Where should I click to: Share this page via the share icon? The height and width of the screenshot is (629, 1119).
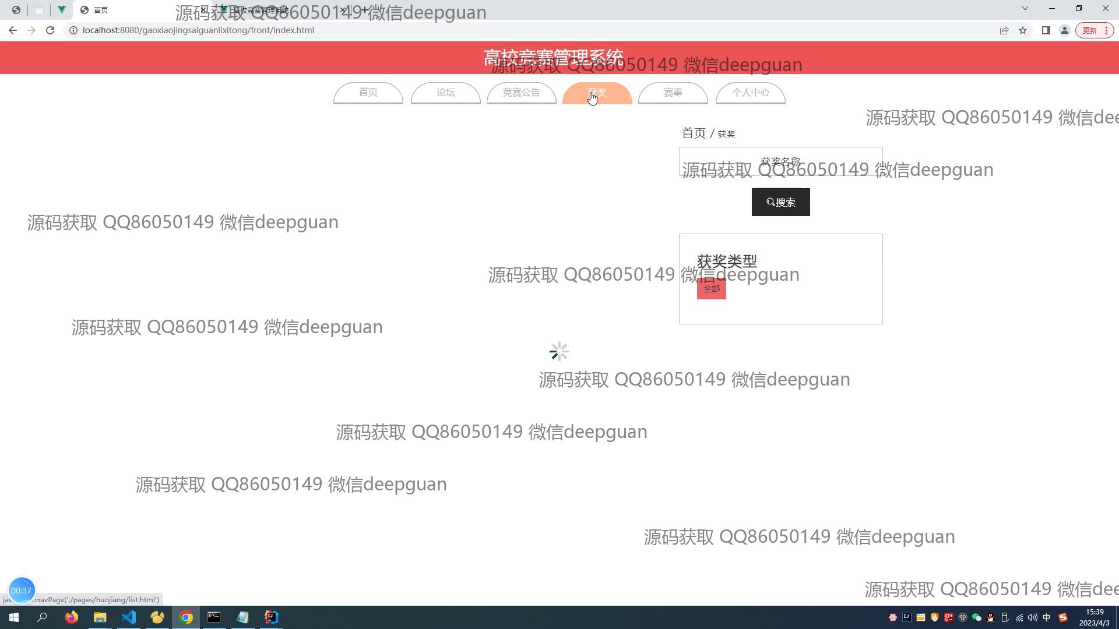1004,30
